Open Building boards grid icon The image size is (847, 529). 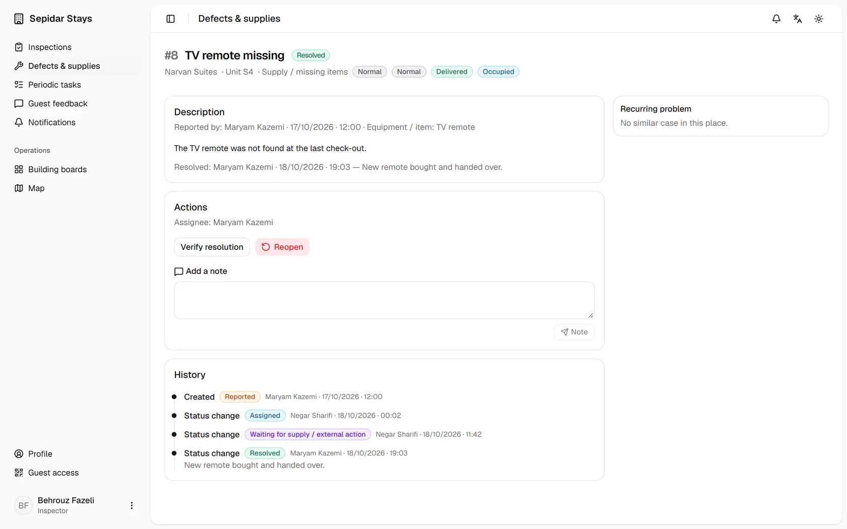point(19,169)
